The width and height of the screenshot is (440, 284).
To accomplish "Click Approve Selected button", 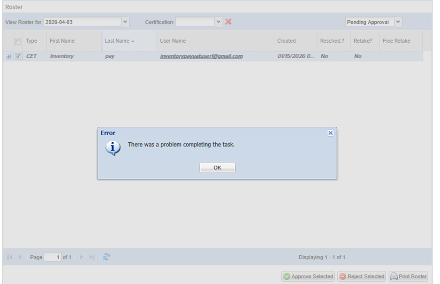I will 308,276.
